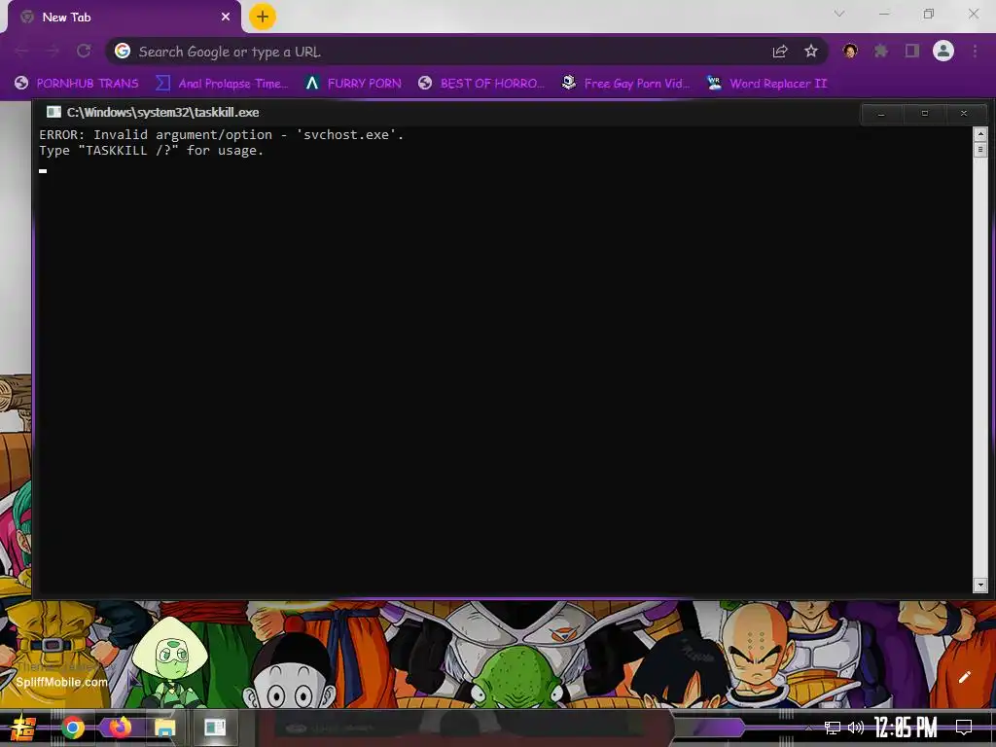The height and width of the screenshot is (747, 996).
Task: Click the Chrome back arrow
Action: [21, 51]
